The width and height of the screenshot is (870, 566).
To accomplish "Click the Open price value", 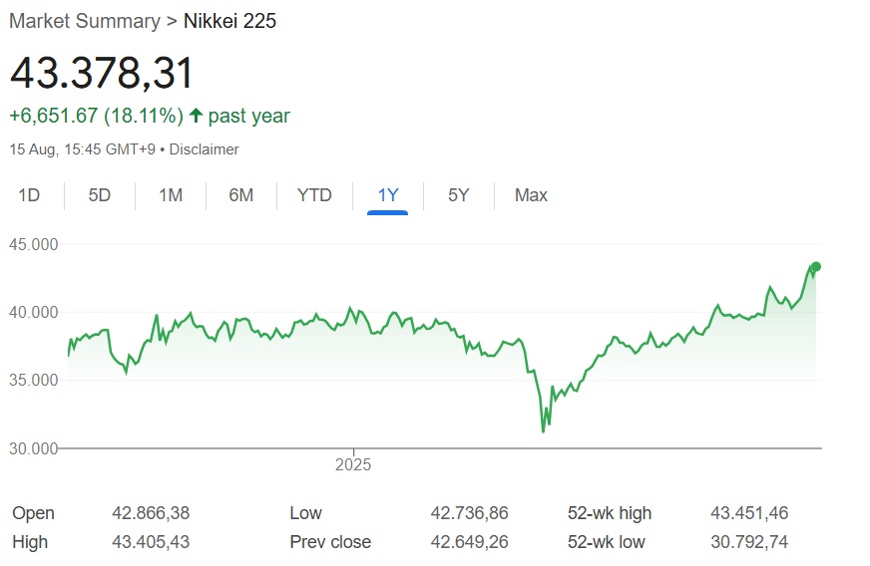I will 151,513.
